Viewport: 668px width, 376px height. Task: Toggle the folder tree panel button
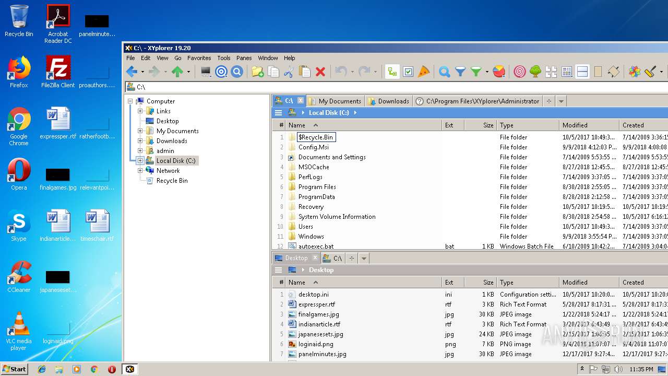392,72
